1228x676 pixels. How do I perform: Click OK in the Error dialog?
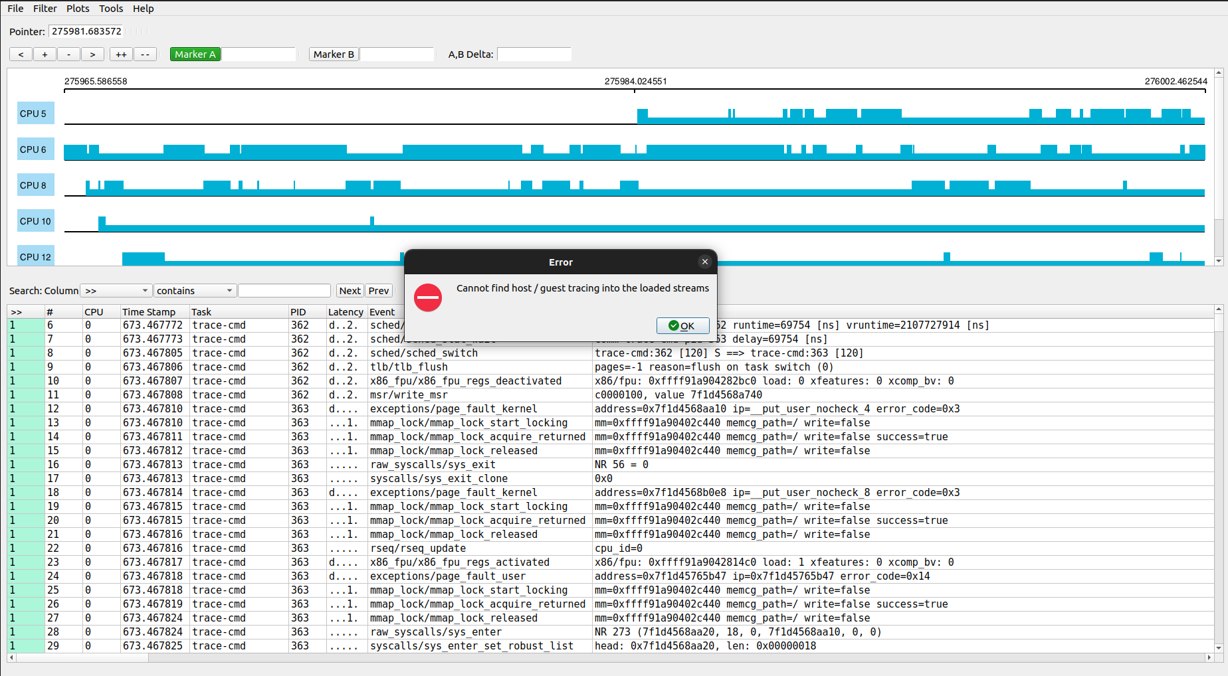coord(682,325)
